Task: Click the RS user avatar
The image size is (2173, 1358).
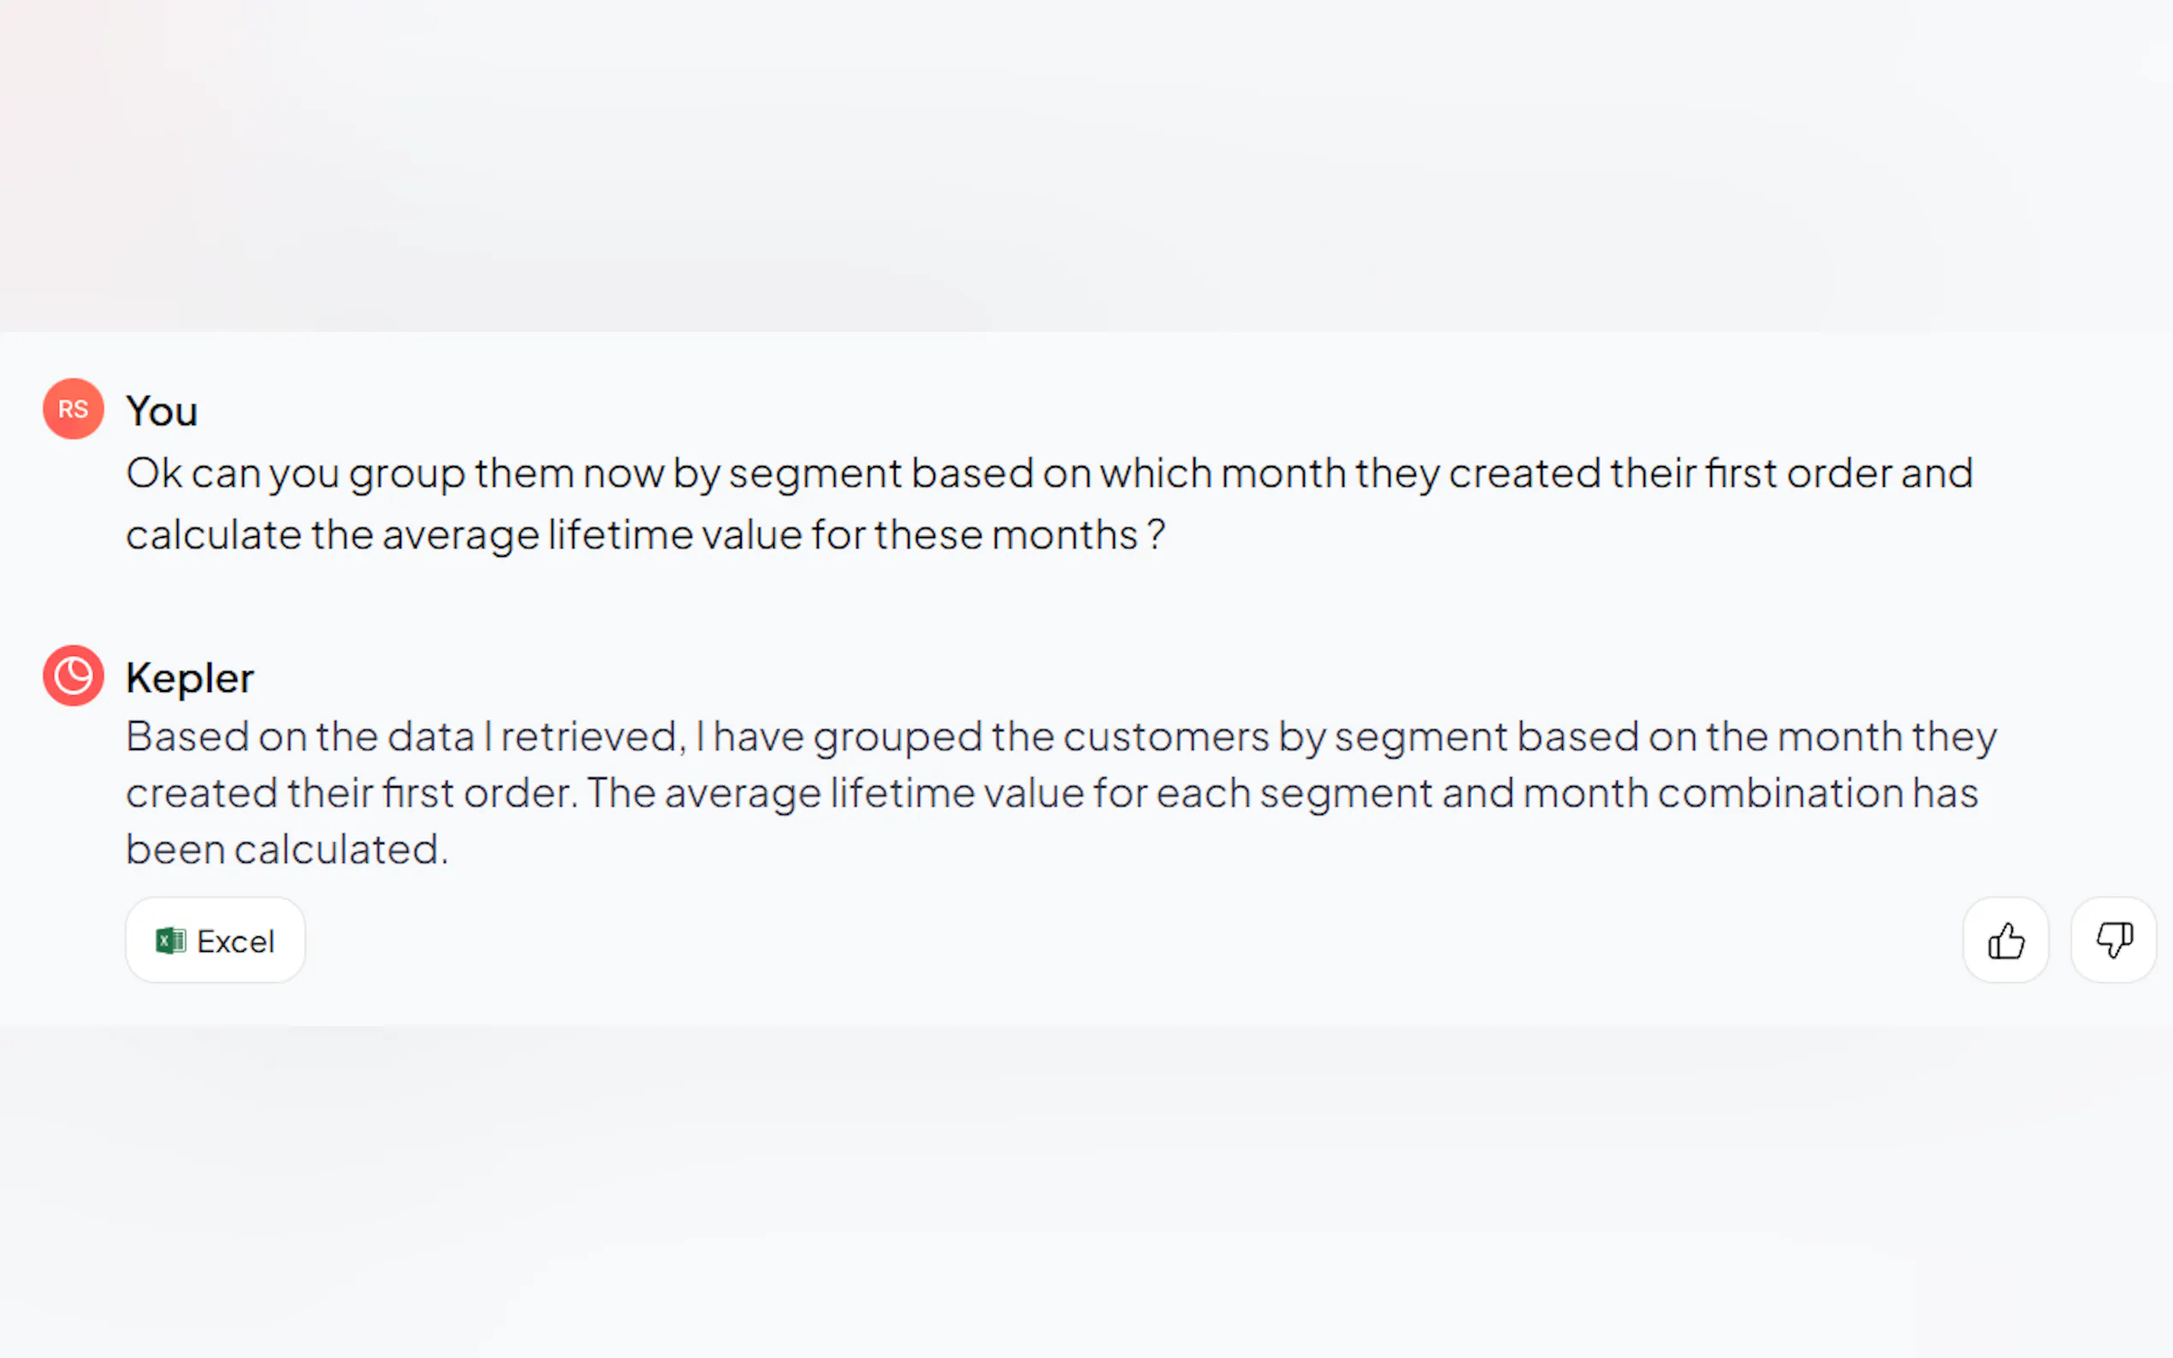Action: click(74, 409)
